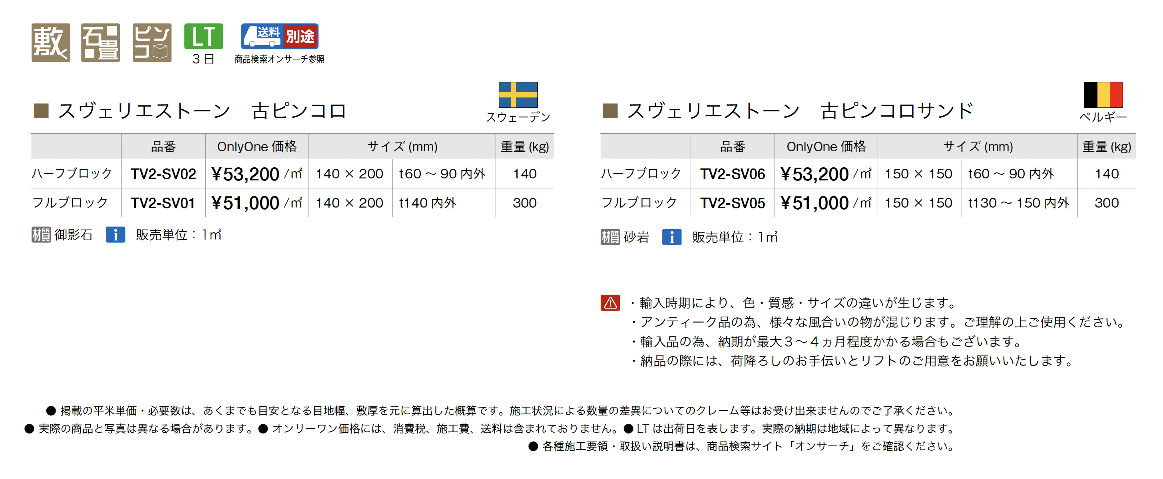Screen dimensions: 1163x479
Task: Click the 石畳 stone pavement icon
Action: pyautogui.click(x=100, y=42)
